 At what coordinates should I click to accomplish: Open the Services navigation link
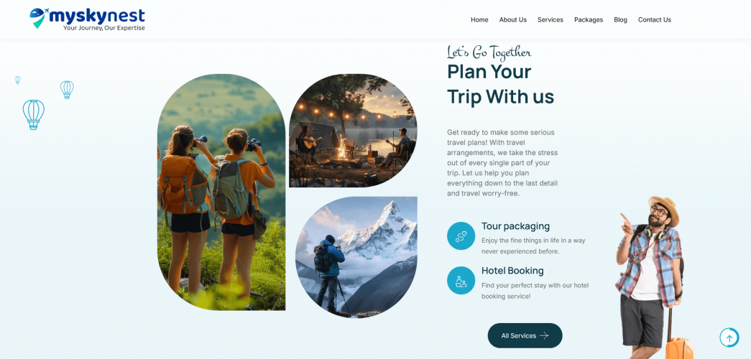click(x=550, y=19)
